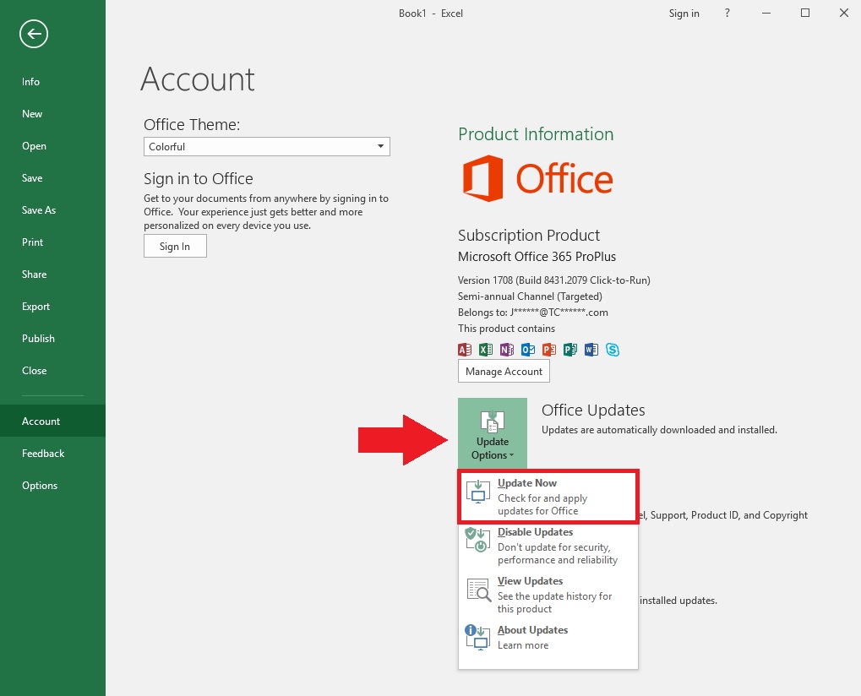Click the back arrow circle icon

34,34
